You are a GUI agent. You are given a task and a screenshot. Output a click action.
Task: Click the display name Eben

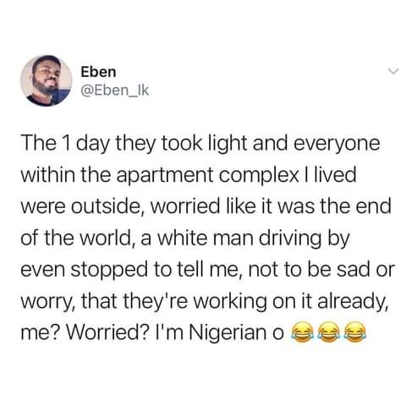(x=98, y=72)
